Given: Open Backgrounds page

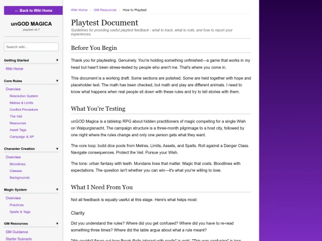Looking at the screenshot, I should (20, 178).
